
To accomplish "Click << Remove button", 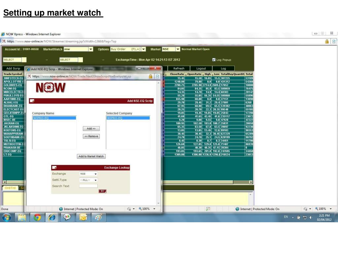I will [x=91, y=136].
